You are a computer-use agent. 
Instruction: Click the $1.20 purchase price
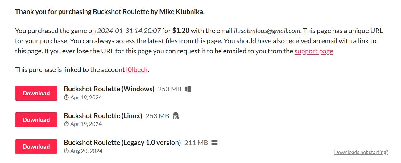coord(181,31)
